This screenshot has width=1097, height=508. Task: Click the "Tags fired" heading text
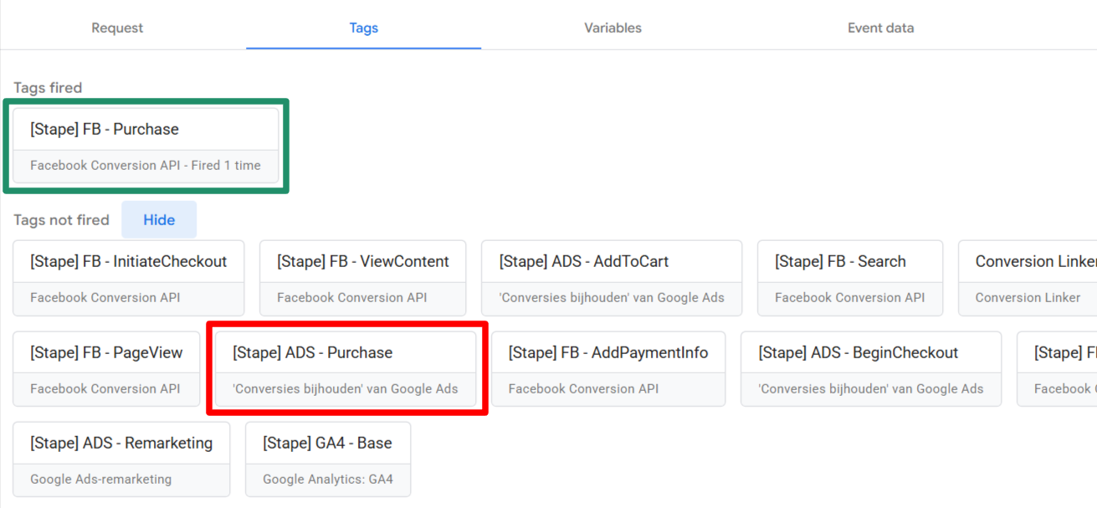pyautogui.click(x=48, y=88)
